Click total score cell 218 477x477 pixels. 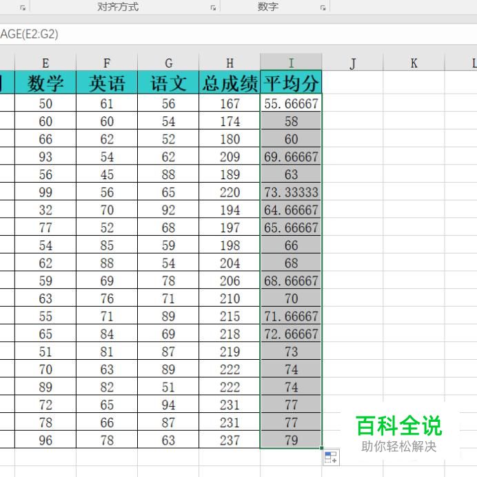pyautogui.click(x=230, y=334)
